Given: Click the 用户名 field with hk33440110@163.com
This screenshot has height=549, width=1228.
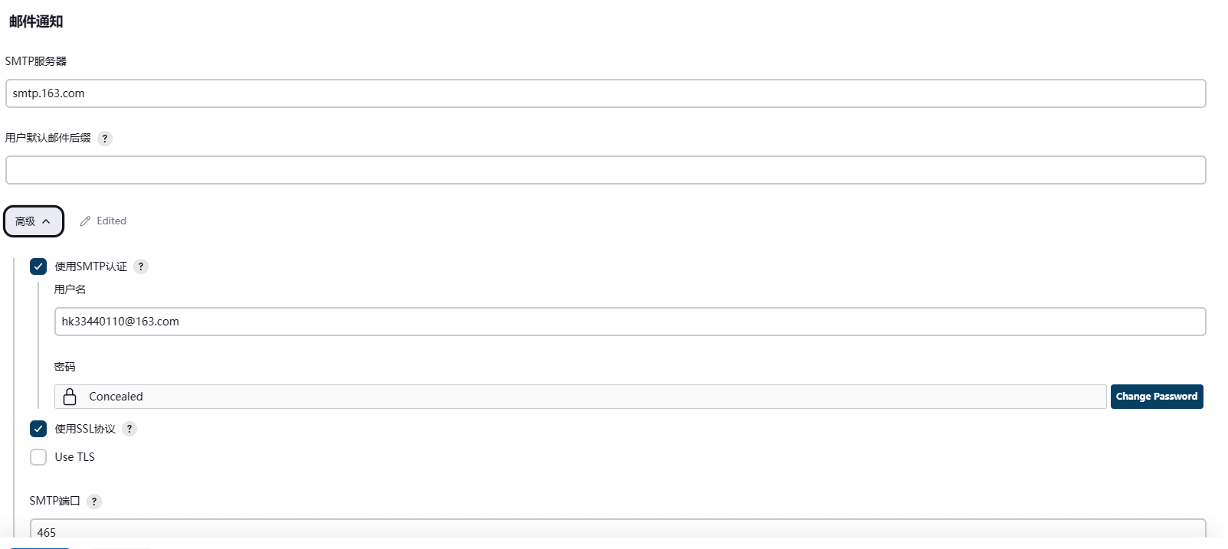Looking at the screenshot, I should tap(628, 322).
